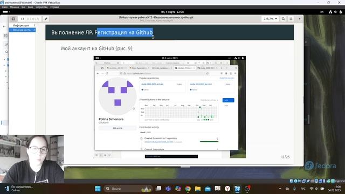Click the slide number '13/25' text
This screenshot has width=345, height=194.
coord(285,157)
